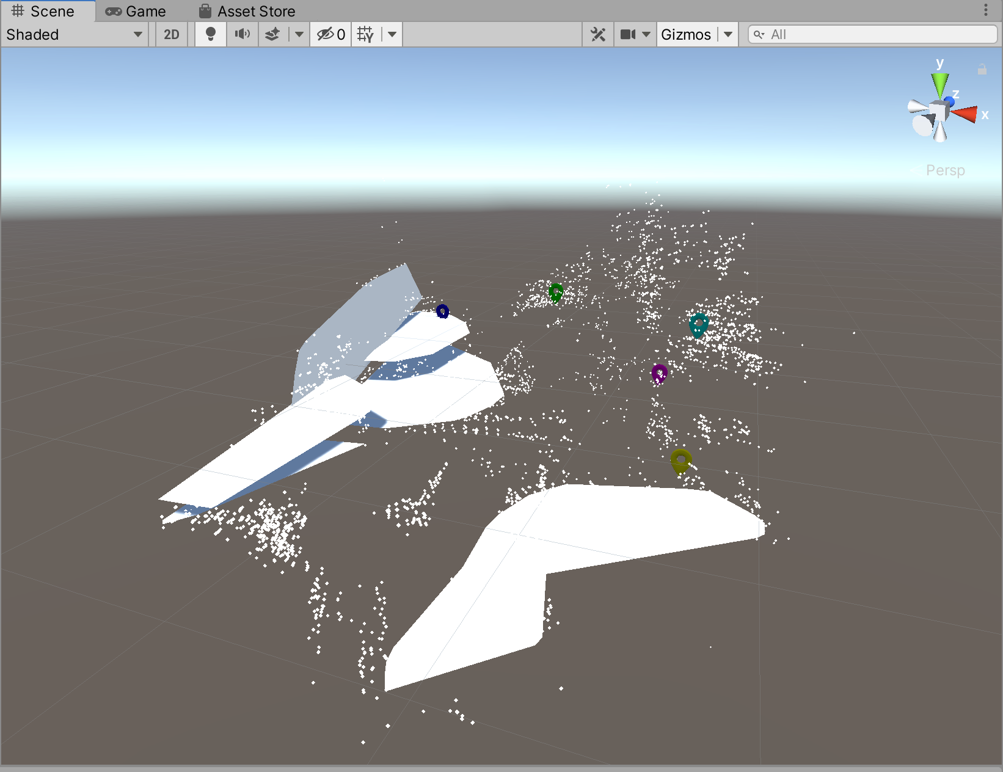Open the Gizmos dropdown arrow

tap(728, 34)
